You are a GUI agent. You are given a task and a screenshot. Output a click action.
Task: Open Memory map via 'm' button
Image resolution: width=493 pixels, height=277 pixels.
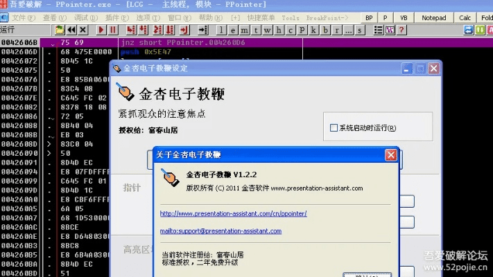[x=244, y=30]
